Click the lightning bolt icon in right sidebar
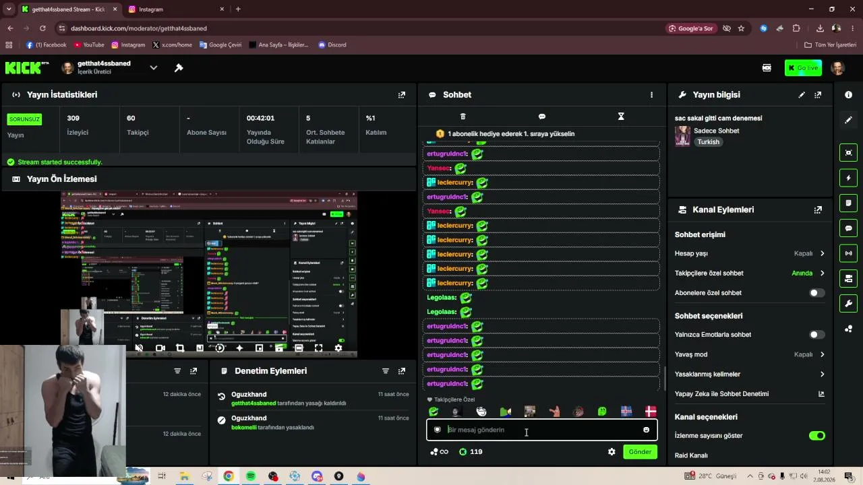 (848, 178)
